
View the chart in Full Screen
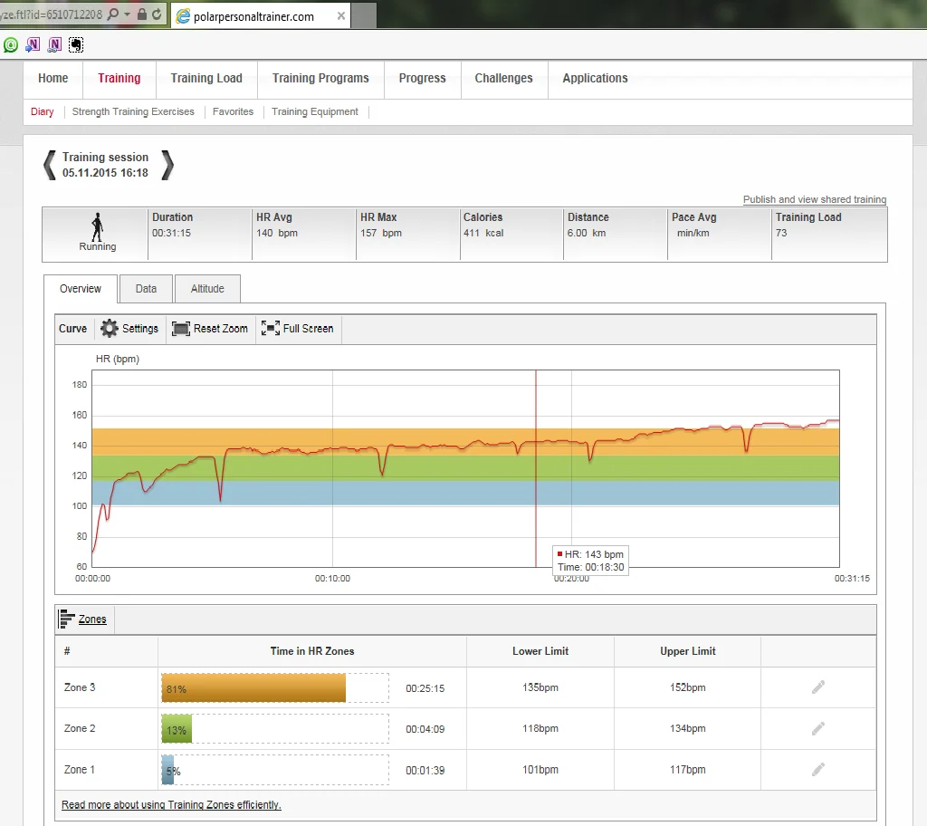tap(297, 329)
